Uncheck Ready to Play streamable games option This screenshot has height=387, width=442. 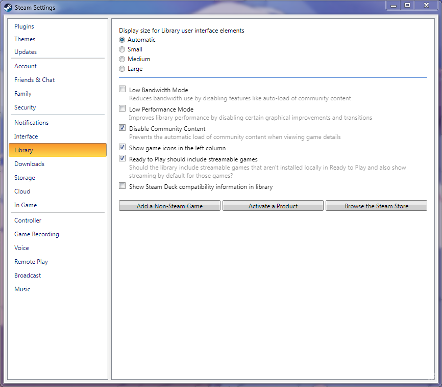pos(122,158)
